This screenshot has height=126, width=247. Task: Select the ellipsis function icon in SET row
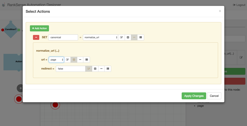(134, 37)
